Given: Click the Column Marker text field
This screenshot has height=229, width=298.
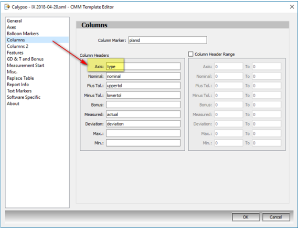Looking at the screenshot, I should click(168, 40).
